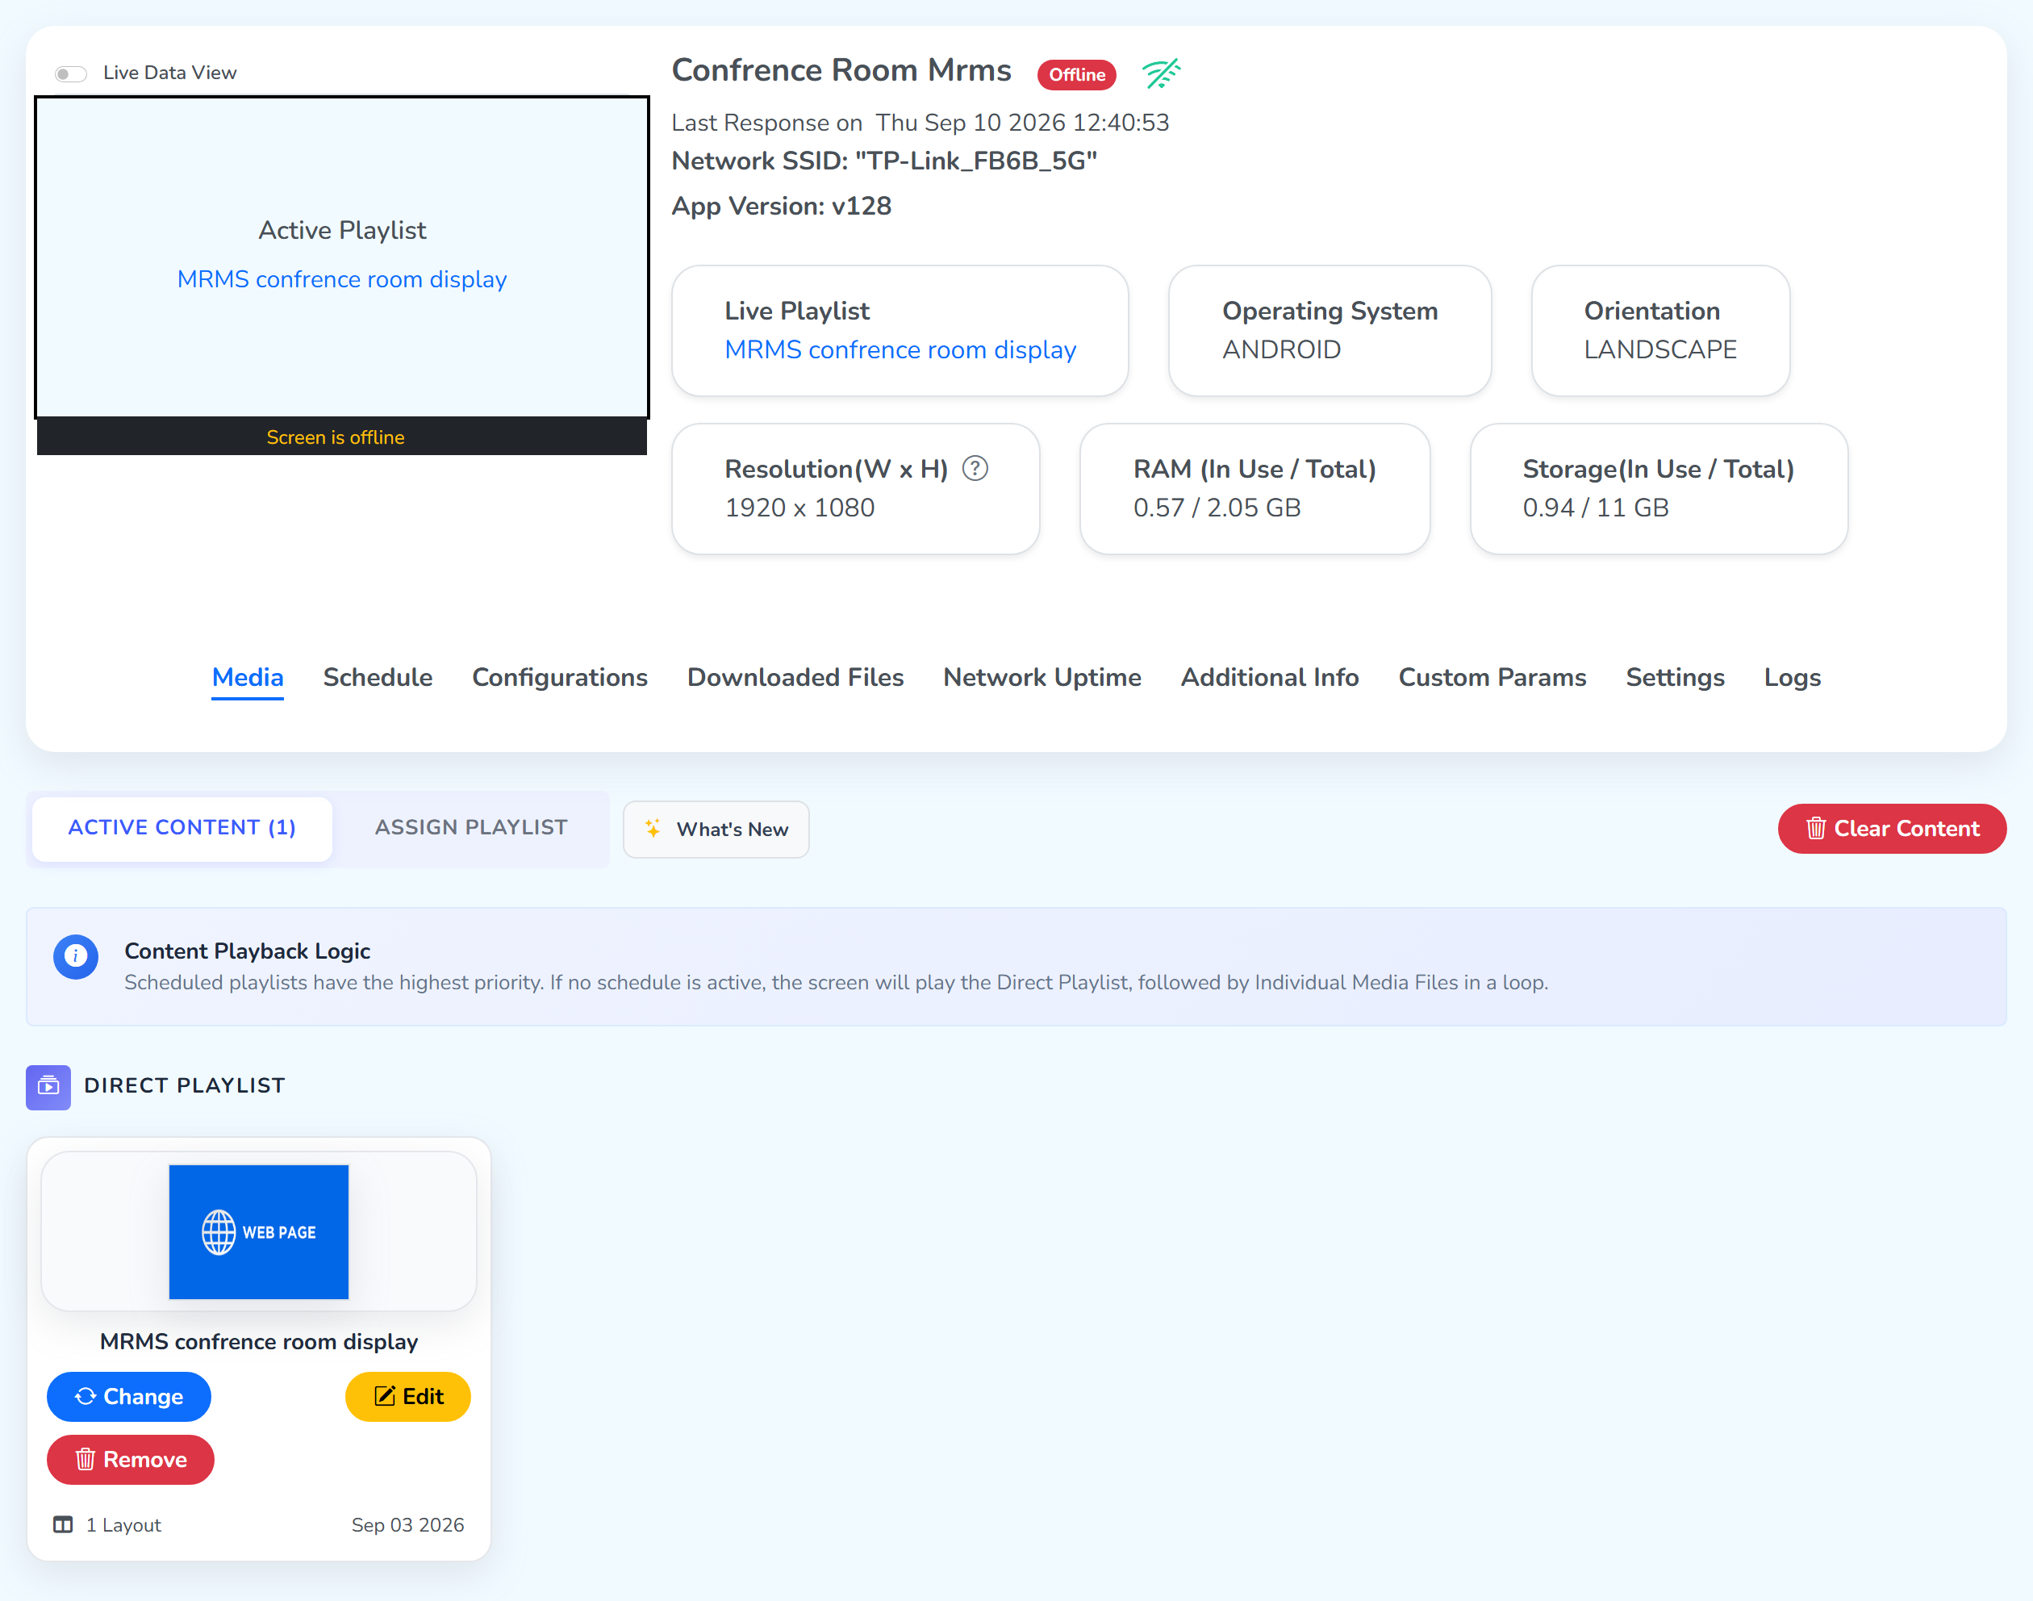This screenshot has height=1601, width=2033.
Task: Click the Offline status badge
Action: coord(1076,74)
